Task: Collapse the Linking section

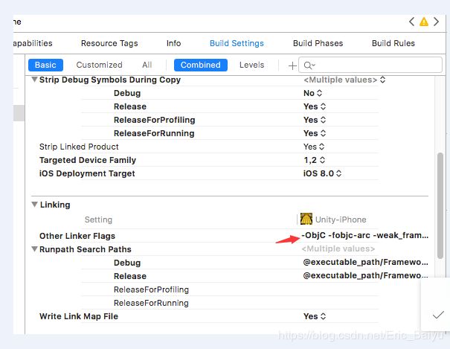Action: [x=34, y=205]
